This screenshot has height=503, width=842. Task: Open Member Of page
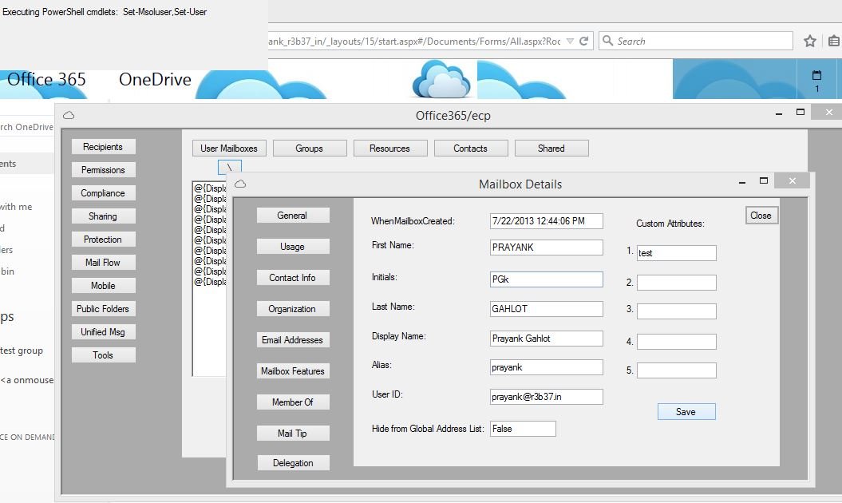pos(293,402)
